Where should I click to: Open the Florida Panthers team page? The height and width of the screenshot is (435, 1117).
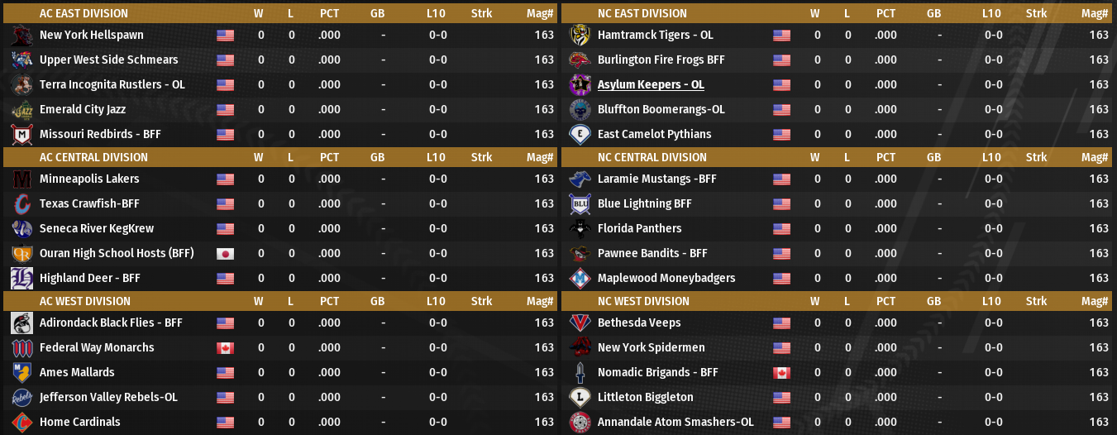pyautogui.click(x=639, y=229)
